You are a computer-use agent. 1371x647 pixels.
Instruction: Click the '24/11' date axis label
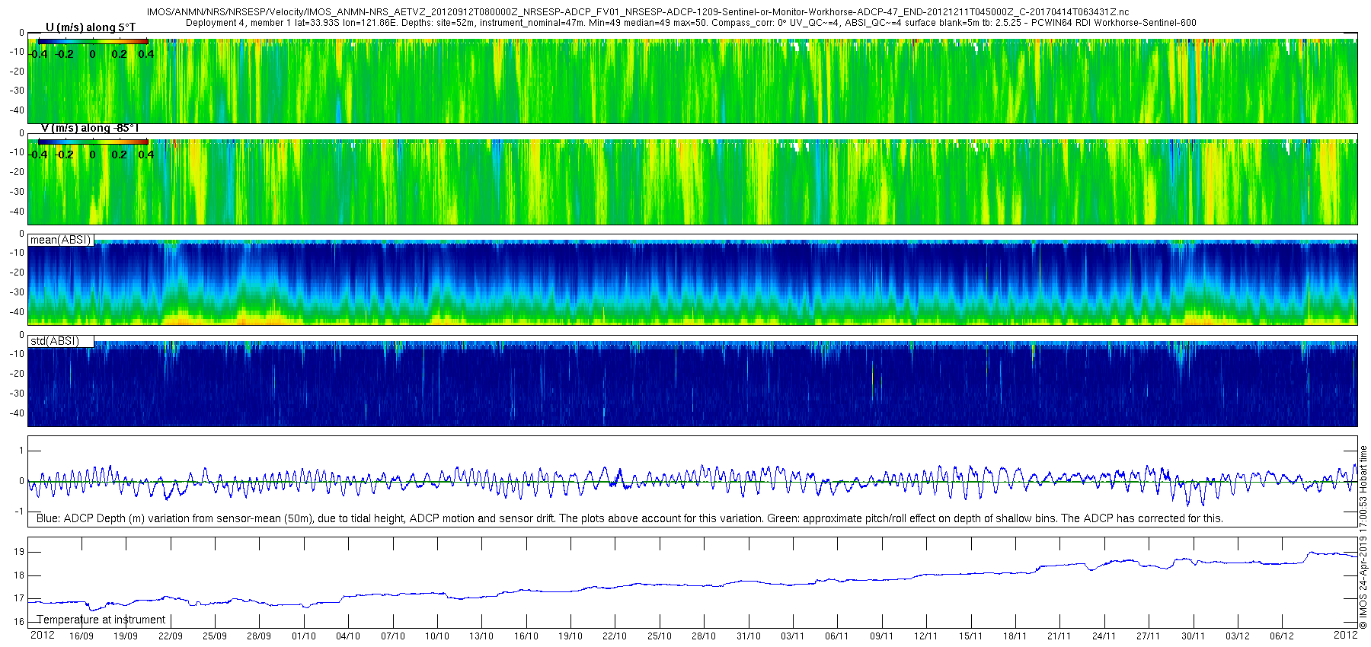click(x=1104, y=636)
